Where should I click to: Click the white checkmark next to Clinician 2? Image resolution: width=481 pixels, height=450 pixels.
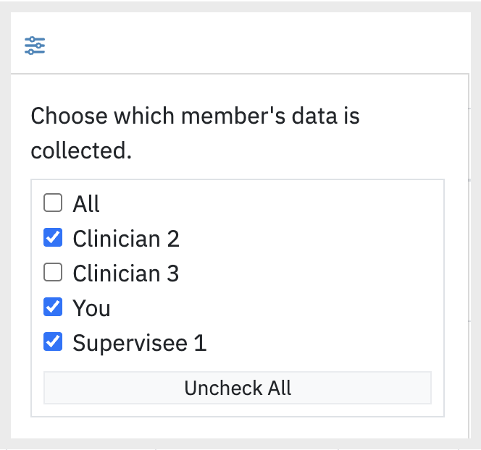pos(53,237)
